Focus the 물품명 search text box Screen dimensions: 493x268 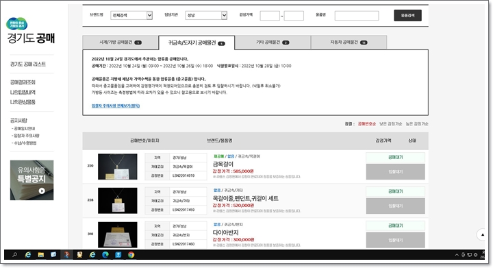[357, 15]
